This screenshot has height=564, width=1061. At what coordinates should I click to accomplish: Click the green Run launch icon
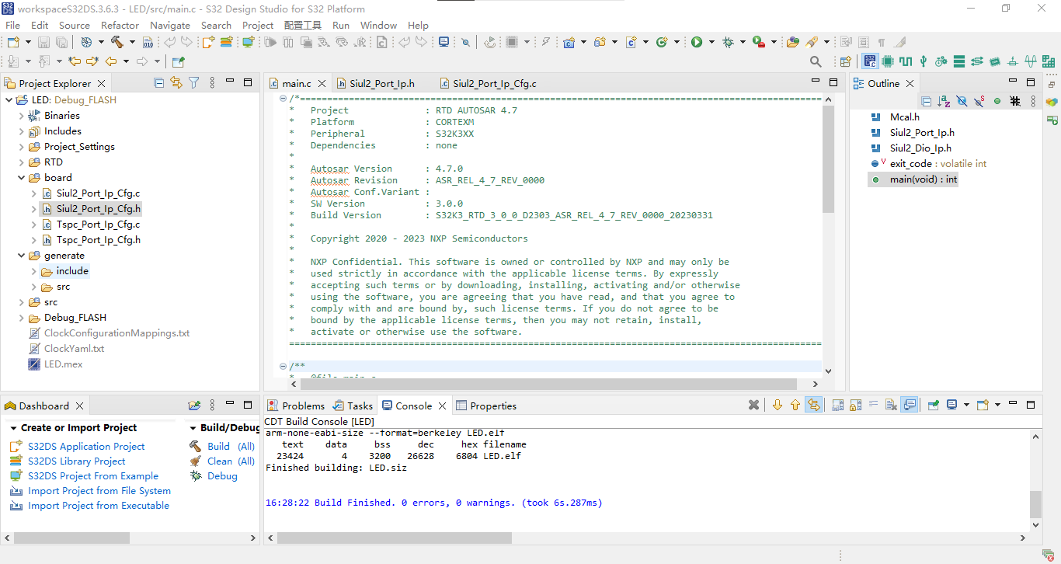(697, 42)
